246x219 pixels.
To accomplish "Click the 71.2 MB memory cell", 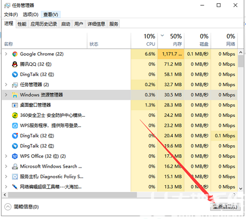I will coord(171,64).
